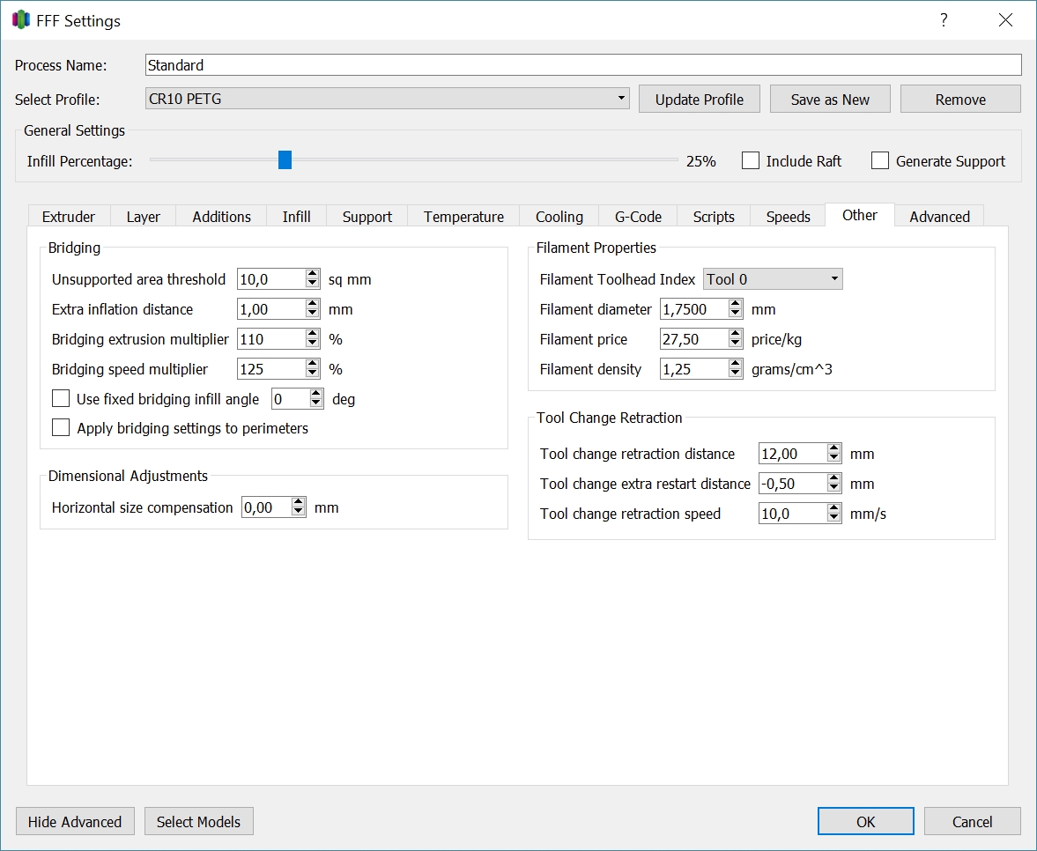
Task: Click the Tool change retraction distance field
Action: tap(792, 454)
